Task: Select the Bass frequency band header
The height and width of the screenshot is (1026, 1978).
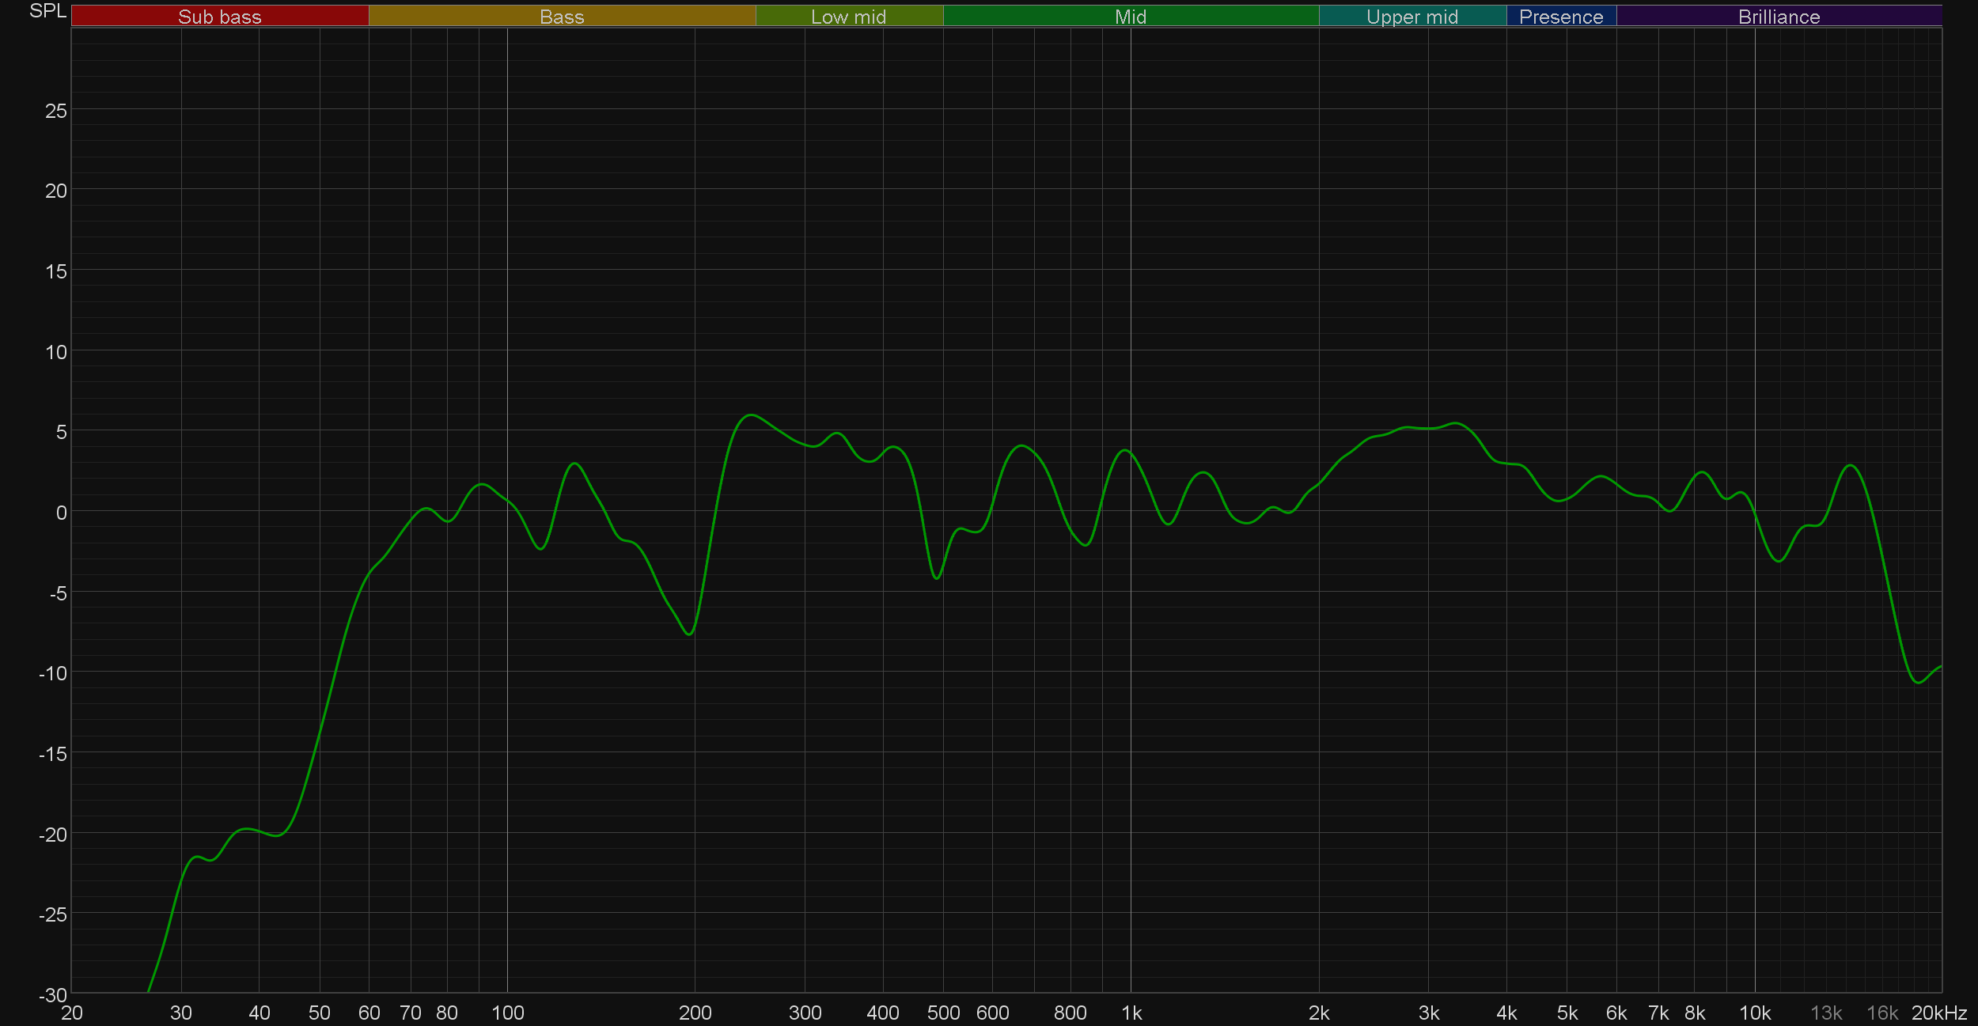Action: [562, 17]
